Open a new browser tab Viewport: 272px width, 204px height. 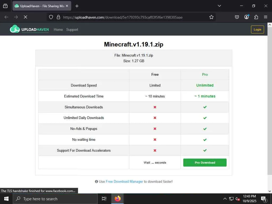(x=77, y=6)
